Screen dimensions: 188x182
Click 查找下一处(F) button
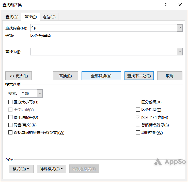[x=139, y=76]
